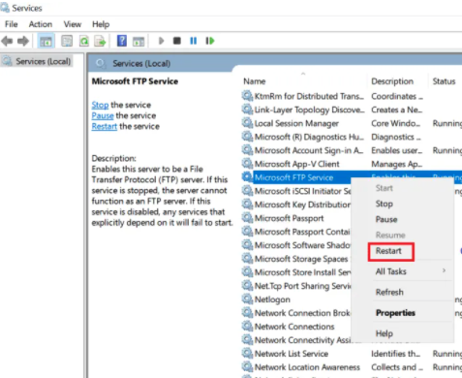The height and width of the screenshot is (378, 462).
Task: Select the Microsoft Software Shadow service
Action: point(302,245)
